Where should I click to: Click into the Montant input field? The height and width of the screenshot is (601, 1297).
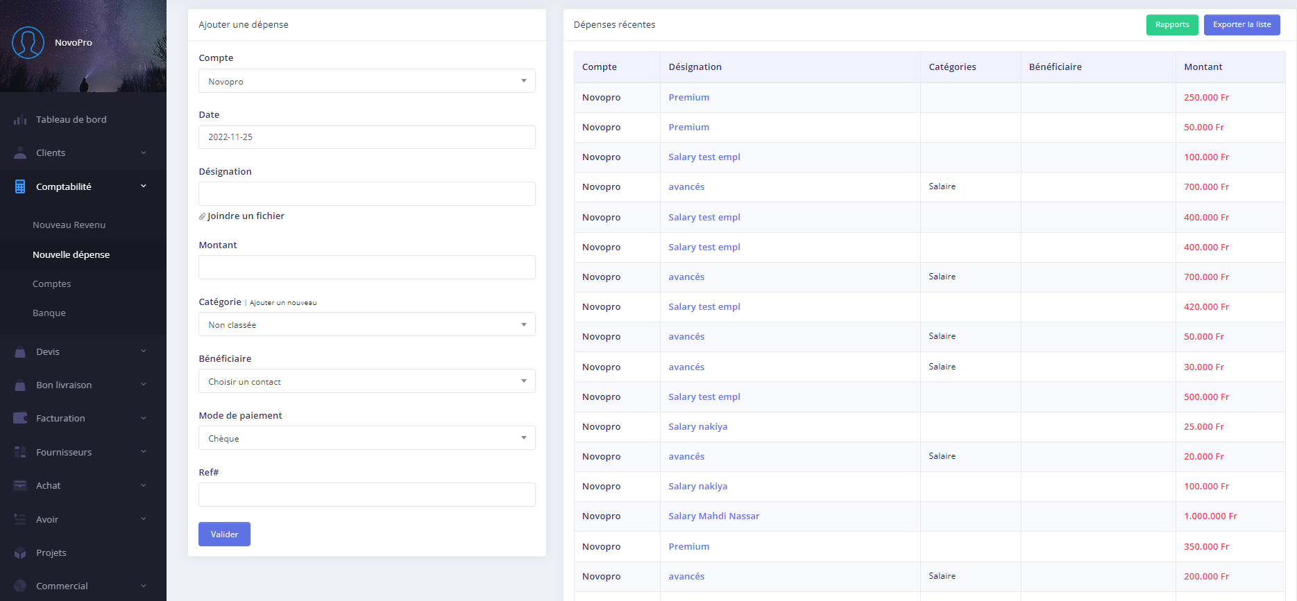click(x=366, y=268)
